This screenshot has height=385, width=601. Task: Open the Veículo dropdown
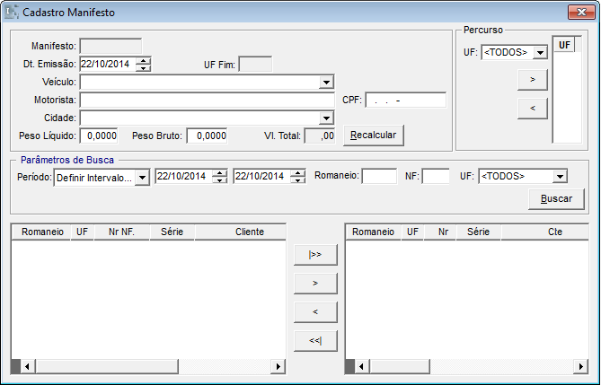tap(326, 82)
